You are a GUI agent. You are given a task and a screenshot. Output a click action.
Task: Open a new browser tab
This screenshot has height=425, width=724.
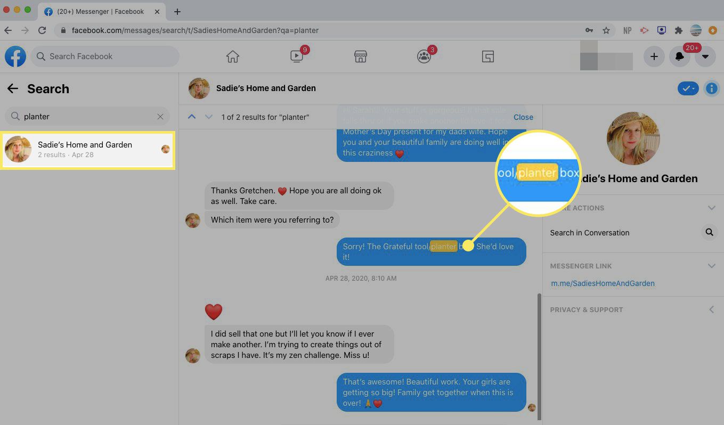tap(177, 11)
